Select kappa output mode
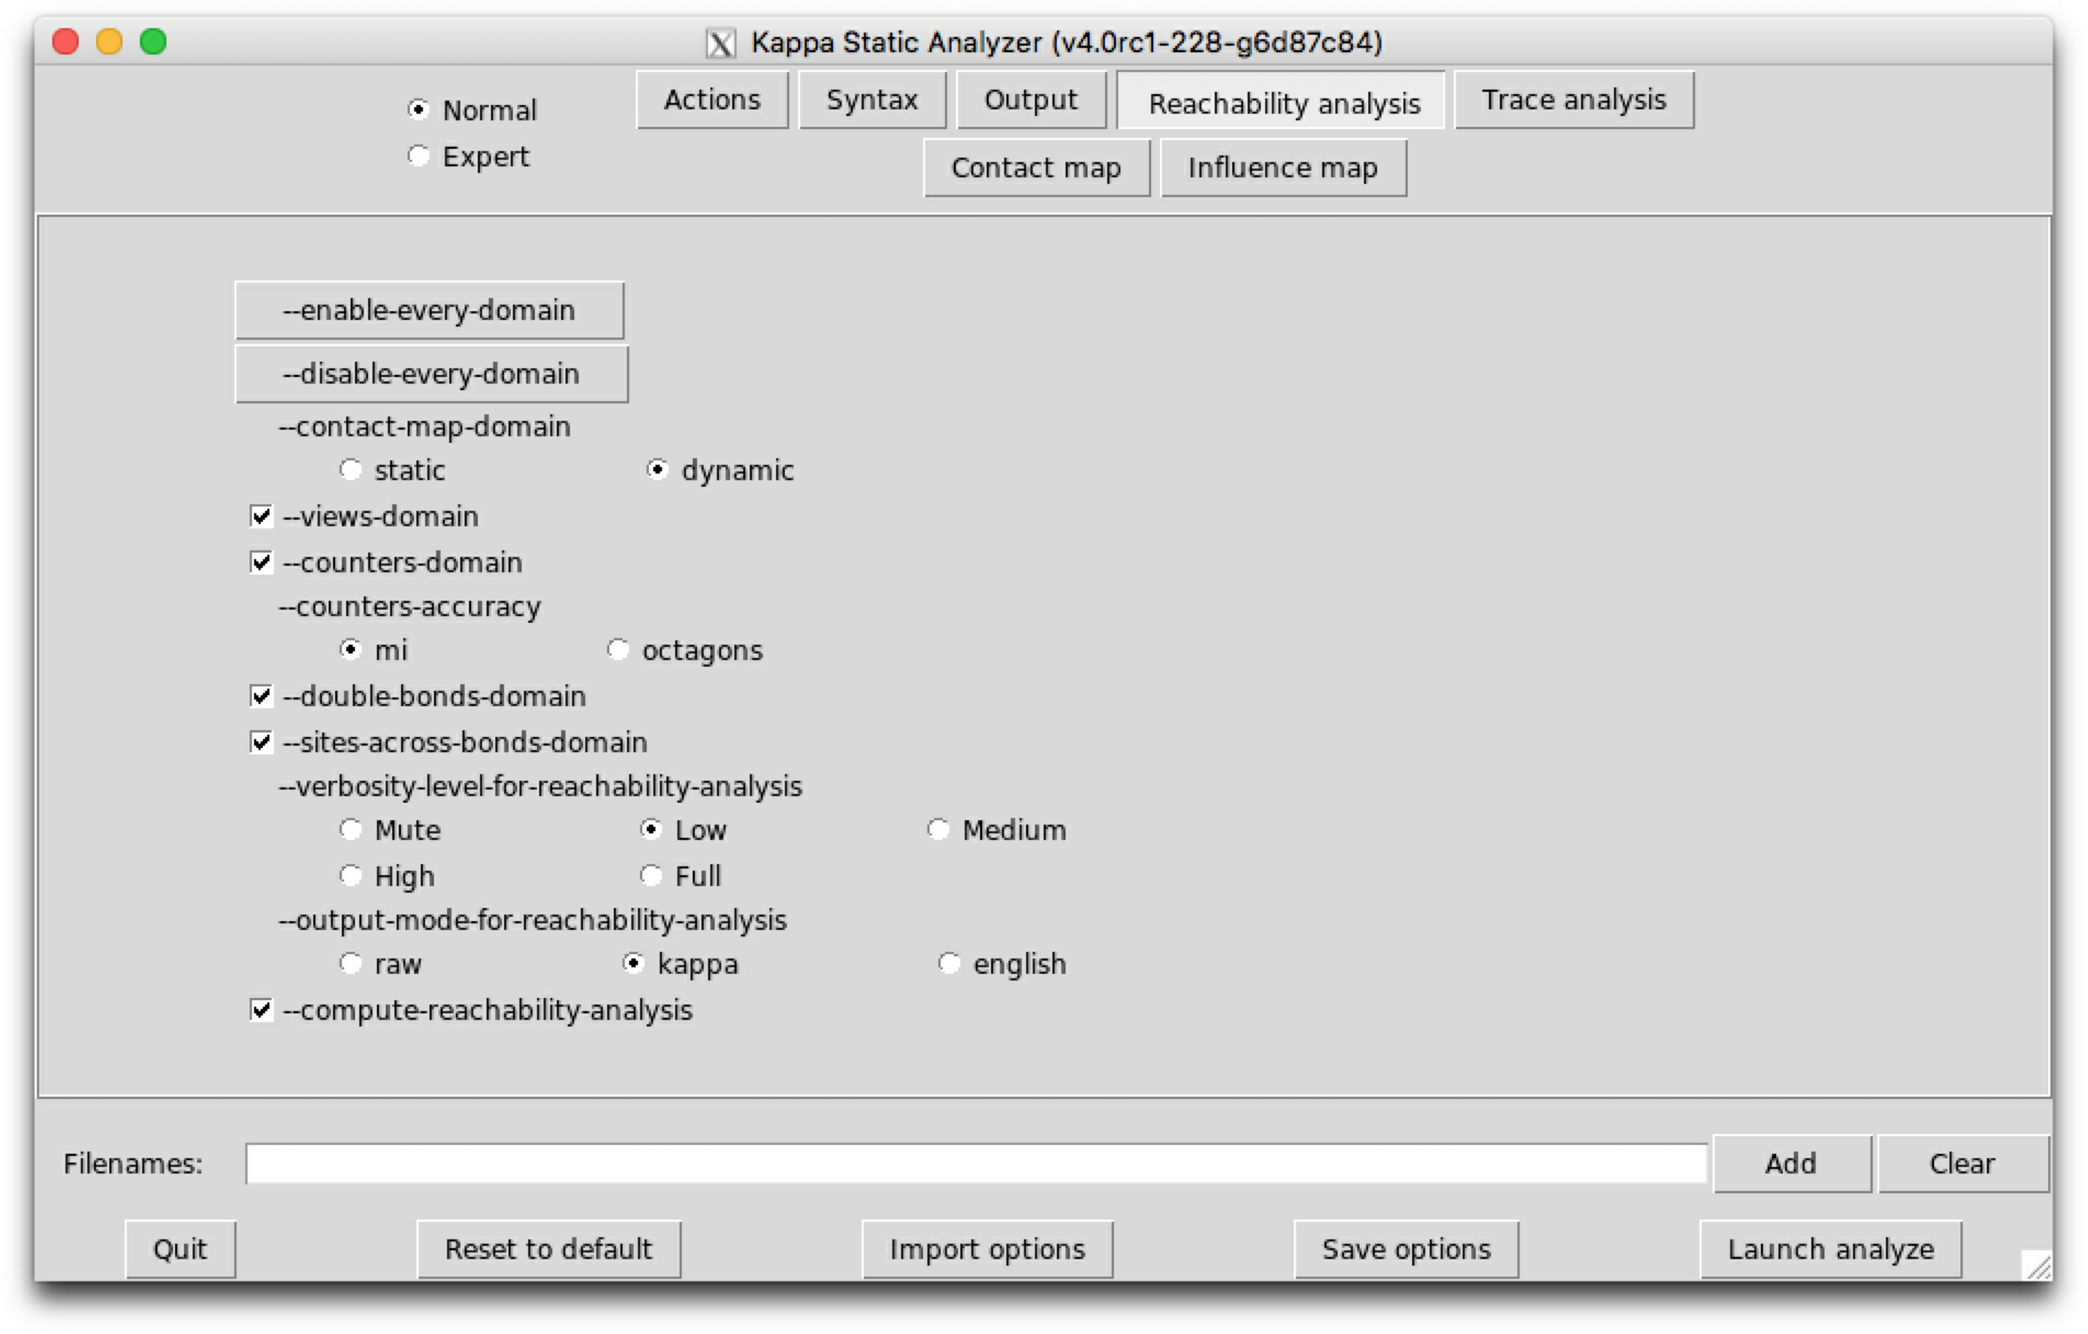This screenshot has height=1334, width=2088. [634, 964]
